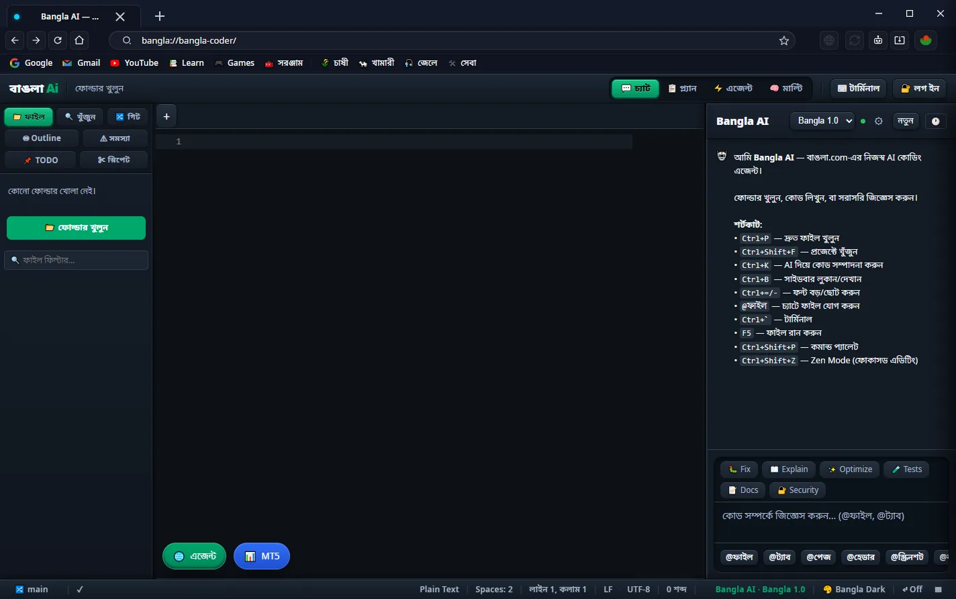
Task: Reload the page with the refresh icon
Action: point(58,40)
